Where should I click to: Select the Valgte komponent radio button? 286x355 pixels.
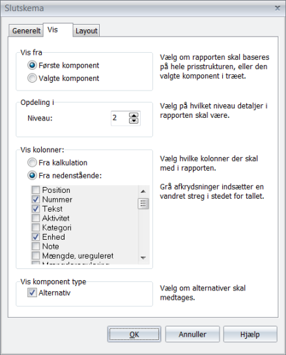pyautogui.click(x=32, y=78)
